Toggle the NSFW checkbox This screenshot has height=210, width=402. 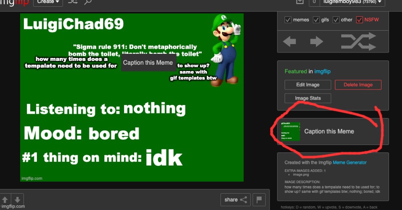(x=359, y=20)
